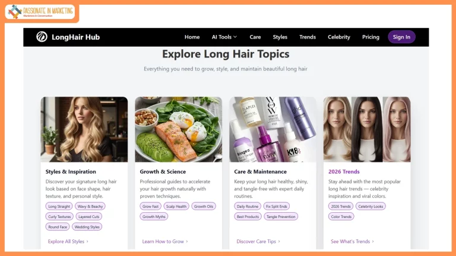Screen dimensions: 456x256
Task: Open the 2026 Trends heading
Action: [x=344, y=172]
